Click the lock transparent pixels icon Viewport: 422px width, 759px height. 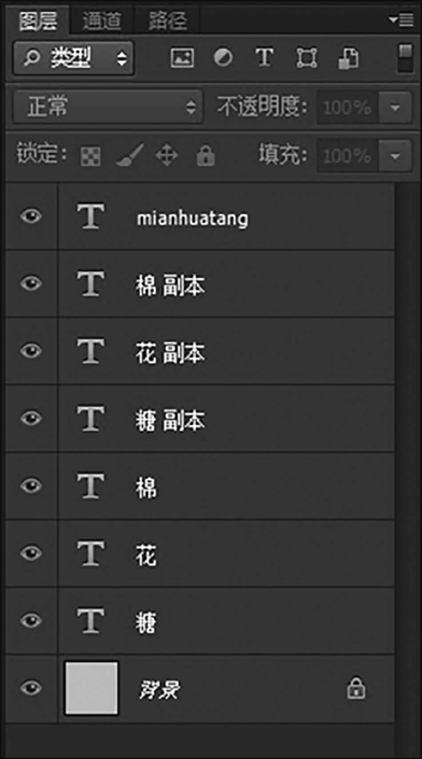point(91,156)
